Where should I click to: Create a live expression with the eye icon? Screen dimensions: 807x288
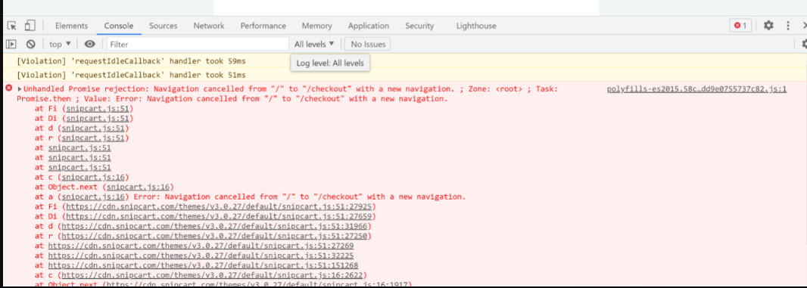tap(90, 45)
